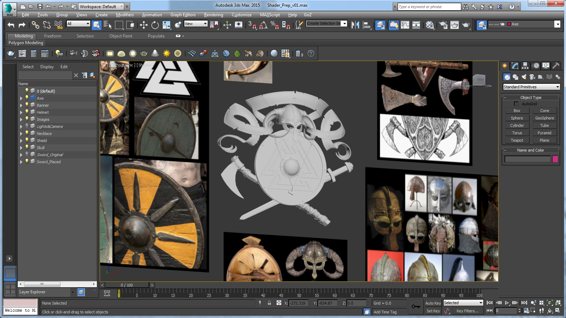Viewport: 566px width, 318px height.
Task: Click the pink object color swatch
Action: [555, 159]
